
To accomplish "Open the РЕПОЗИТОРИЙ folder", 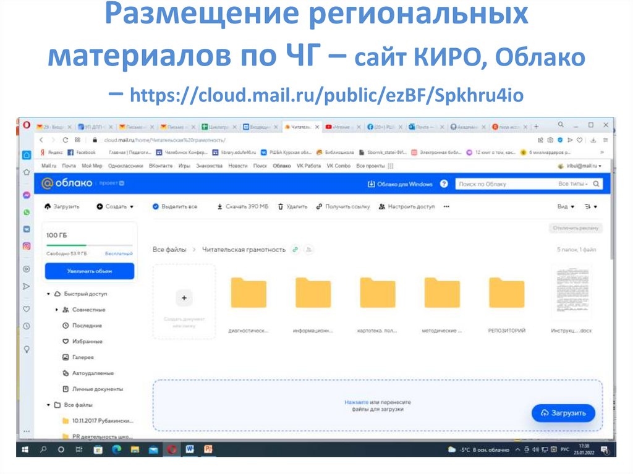I will [506, 293].
